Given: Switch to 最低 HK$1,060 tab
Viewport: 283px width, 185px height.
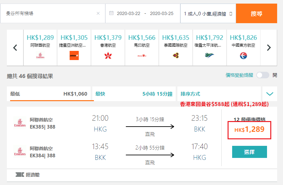Looking at the screenshot, I should click(49, 94).
